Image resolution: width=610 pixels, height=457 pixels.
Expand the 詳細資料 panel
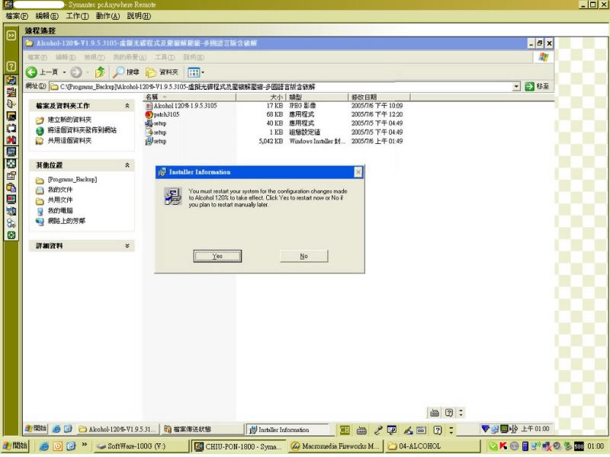pos(127,245)
